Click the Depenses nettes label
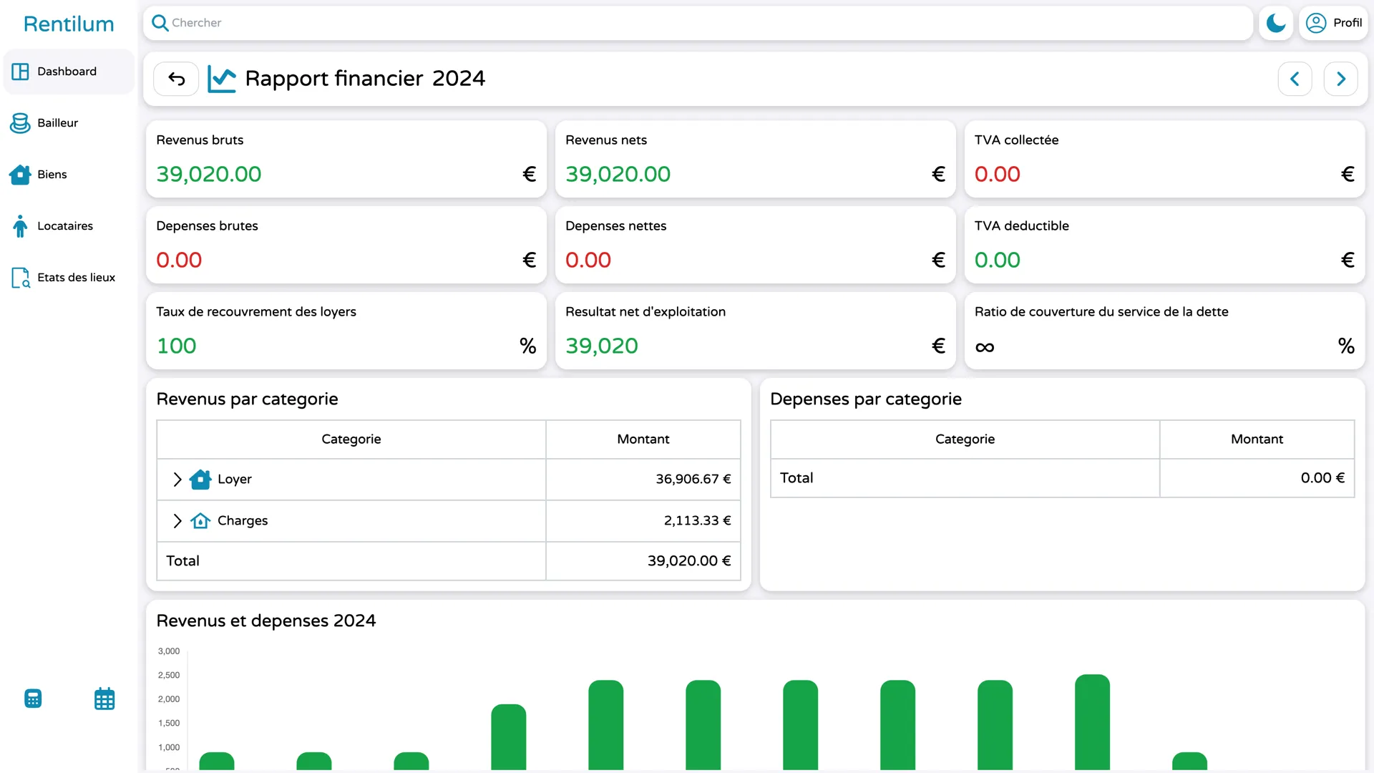The width and height of the screenshot is (1374, 773). click(x=615, y=226)
